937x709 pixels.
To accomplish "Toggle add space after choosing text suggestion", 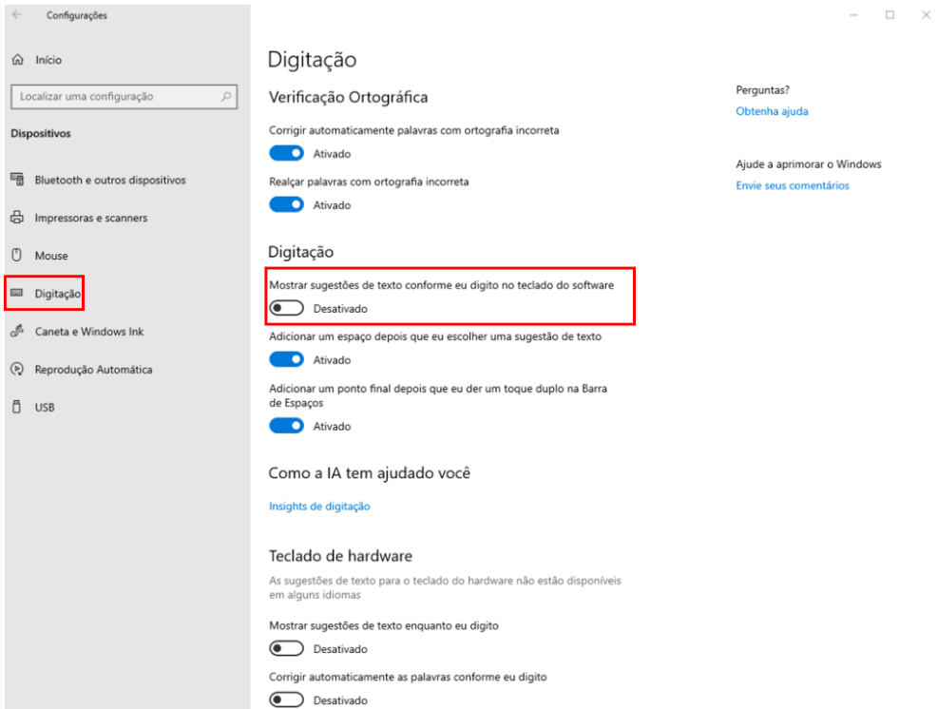I will point(286,359).
